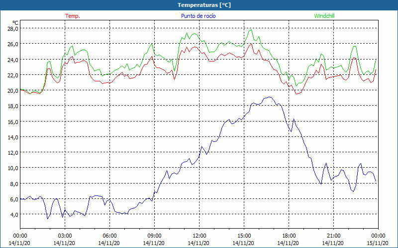Screen dimensions: 398x248
Task: Click the '°C' unit label on axis
Action: (15, 23)
